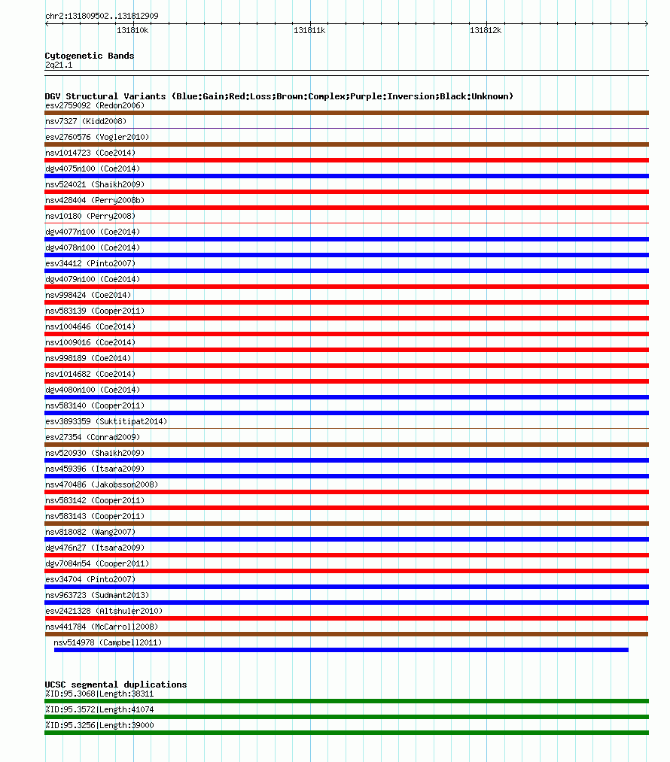670x762 pixels.
Task: Select the %ID:95.3068|Length:38311 duplication label
Action: 99,694
